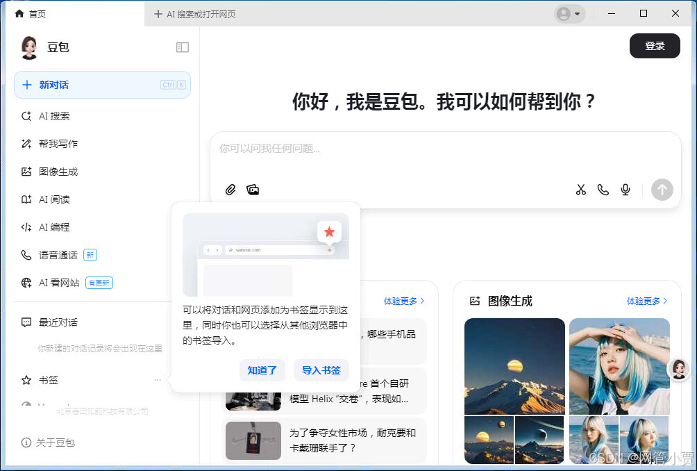The height and width of the screenshot is (471, 697).
Task: Click the 登录 button
Action: pos(655,46)
